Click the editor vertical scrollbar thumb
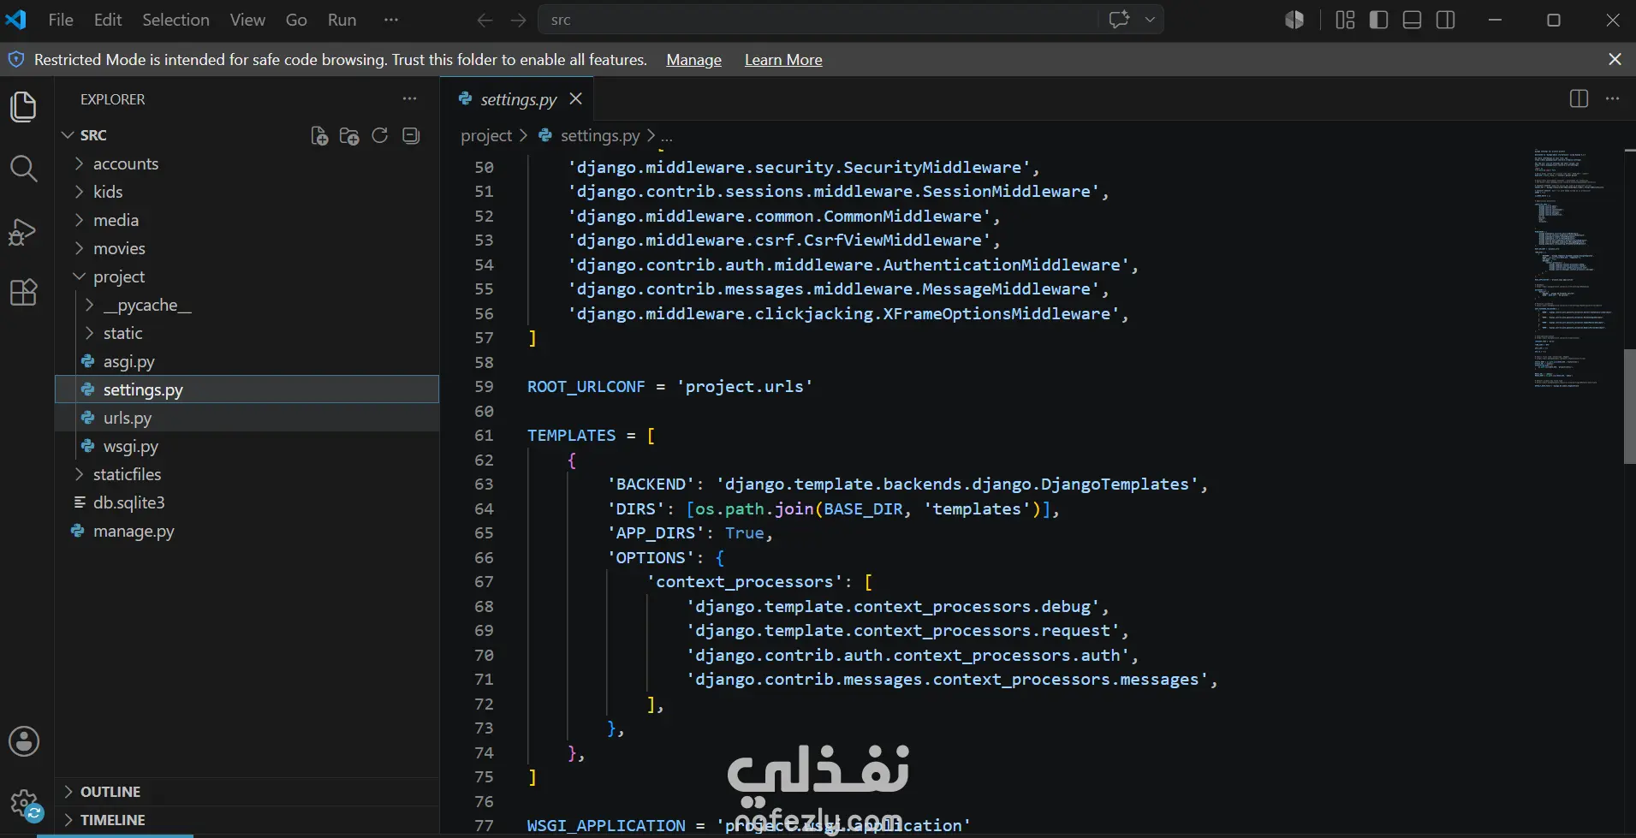The width and height of the screenshot is (1636, 838). [x=1629, y=407]
